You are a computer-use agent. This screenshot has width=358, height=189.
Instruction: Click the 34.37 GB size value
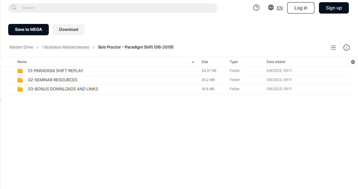209,71
